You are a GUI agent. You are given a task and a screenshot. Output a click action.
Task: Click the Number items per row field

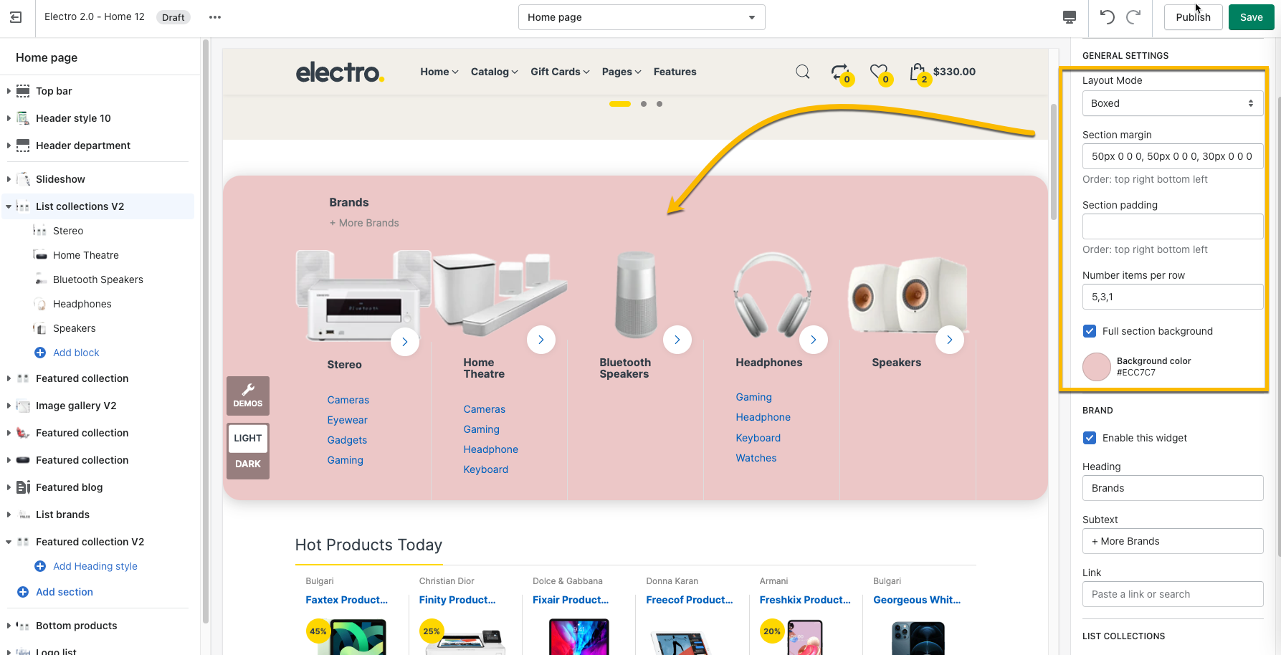tap(1172, 297)
